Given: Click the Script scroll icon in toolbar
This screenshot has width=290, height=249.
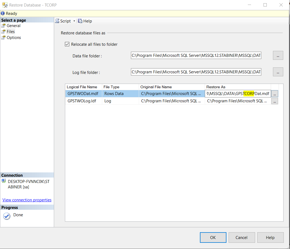Looking at the screenshot, I should pyautogui.click(x=57, y=21).
